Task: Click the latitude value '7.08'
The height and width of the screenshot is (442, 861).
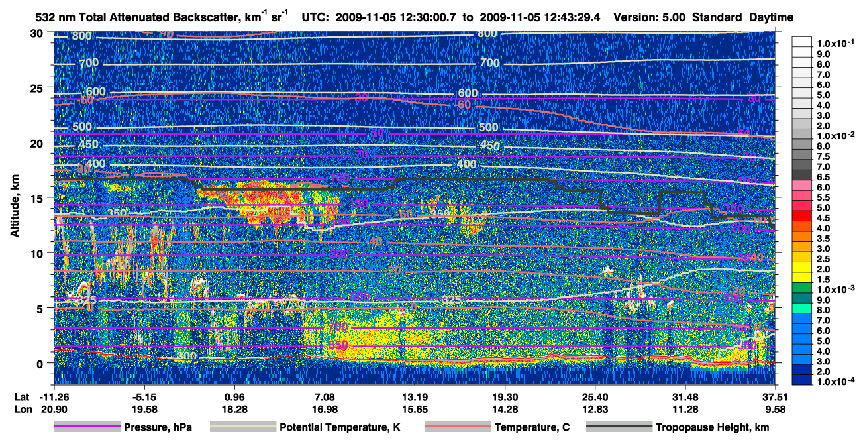Action: 325,396
